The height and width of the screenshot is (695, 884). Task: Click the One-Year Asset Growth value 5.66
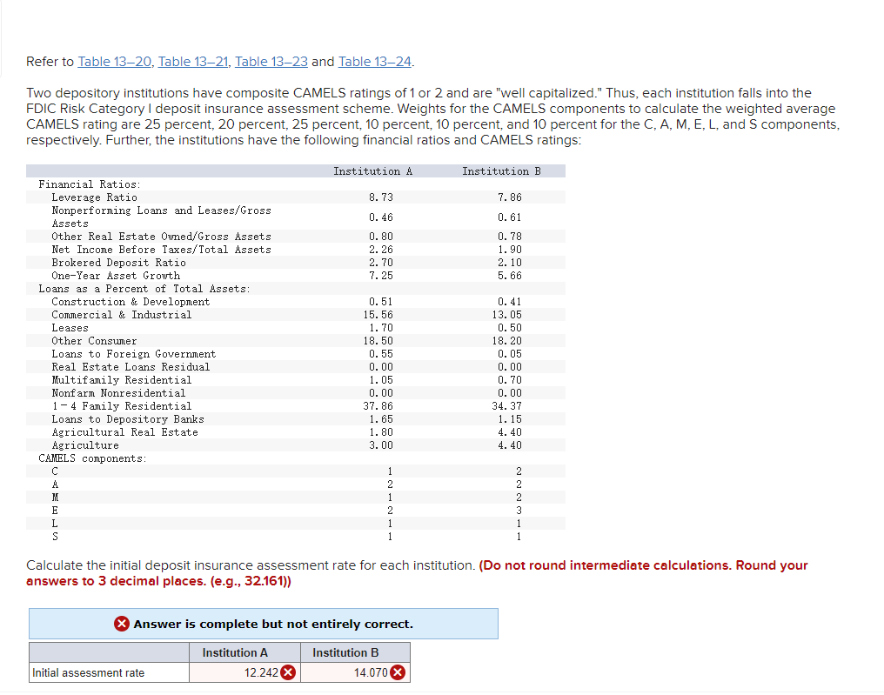(x=510, y=276)
